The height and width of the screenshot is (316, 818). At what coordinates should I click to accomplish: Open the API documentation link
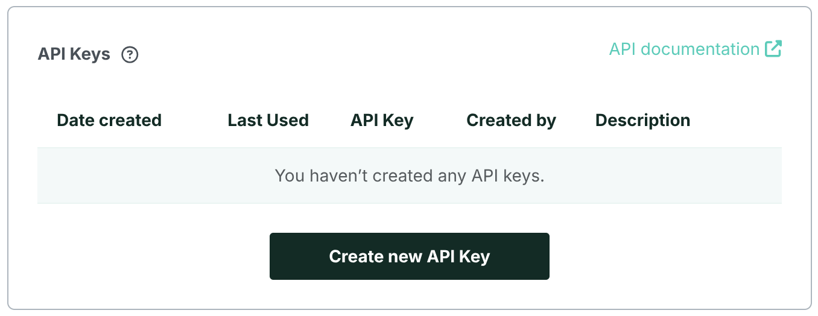click(x=684, y=49)
